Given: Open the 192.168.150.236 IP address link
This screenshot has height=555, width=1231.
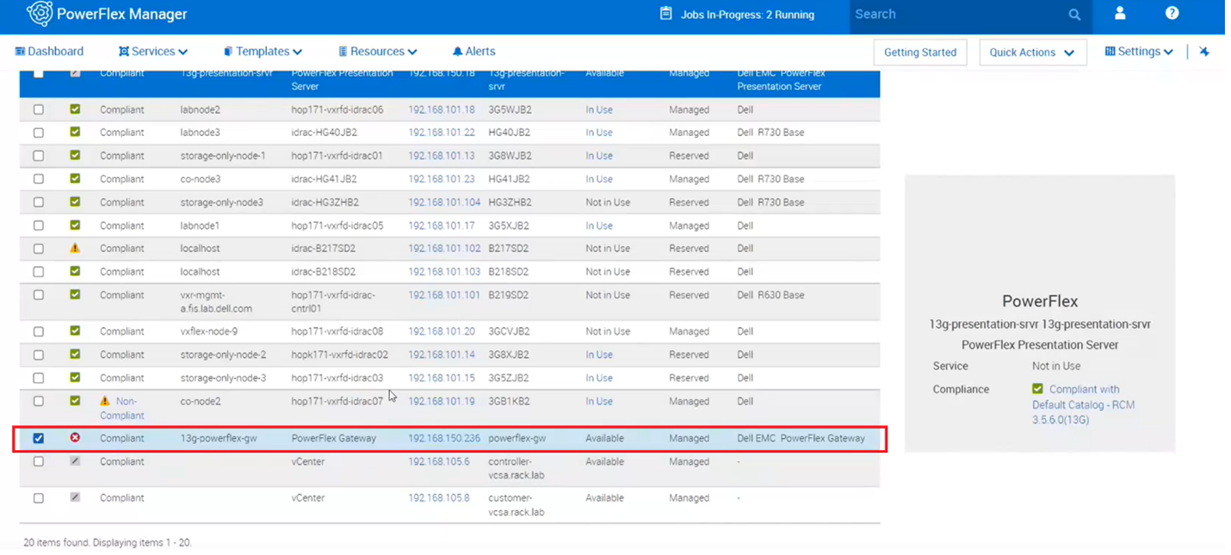Looking at the screenshot, I should [443, 439].
